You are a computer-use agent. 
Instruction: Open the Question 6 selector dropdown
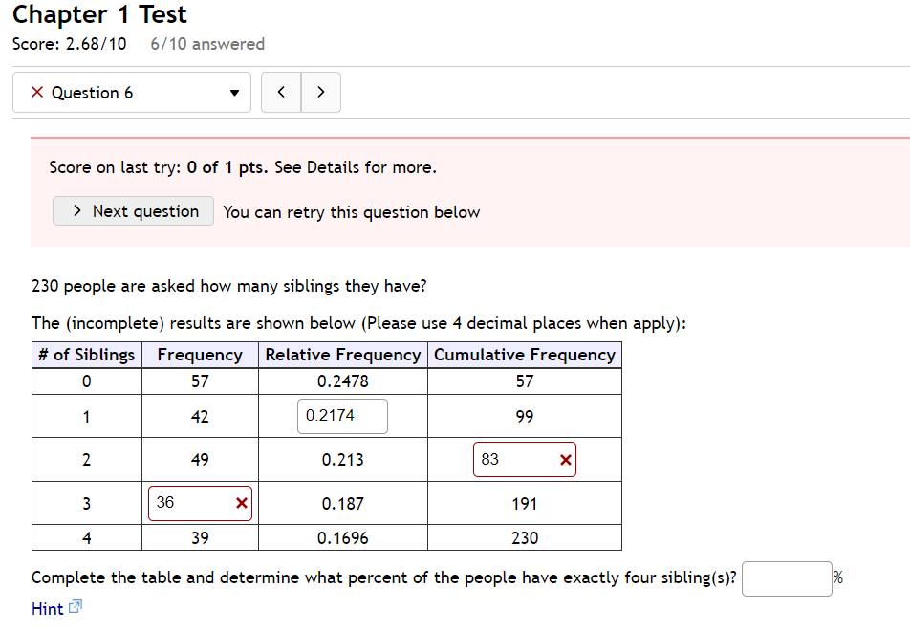[x=131, y=92]
